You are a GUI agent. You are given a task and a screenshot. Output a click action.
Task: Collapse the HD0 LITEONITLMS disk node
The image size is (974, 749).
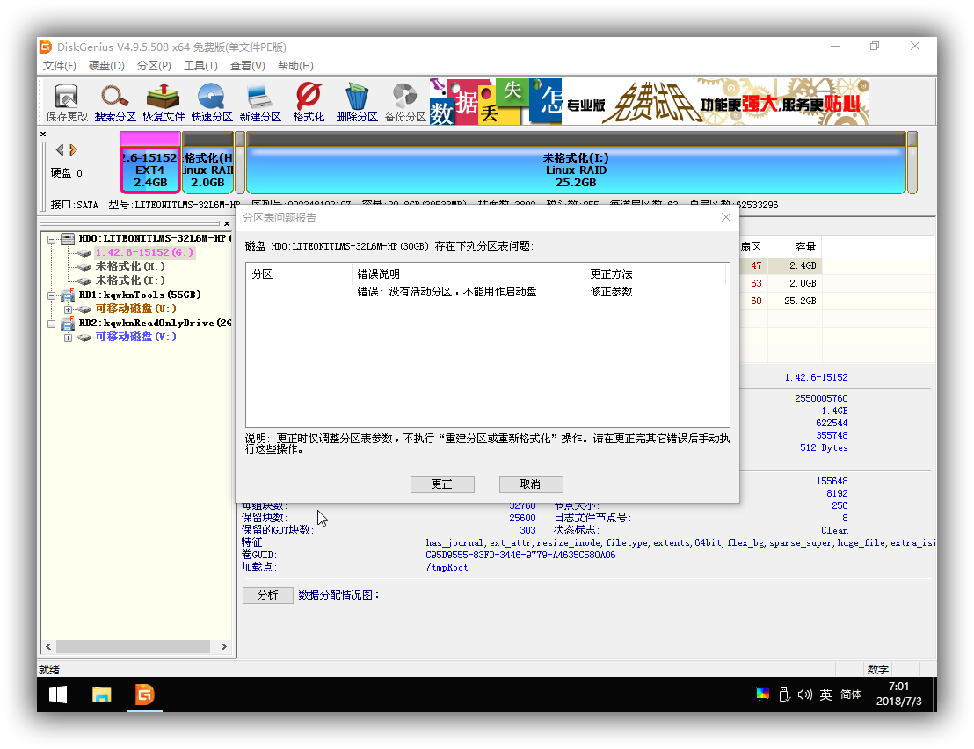tap(52, 239)
